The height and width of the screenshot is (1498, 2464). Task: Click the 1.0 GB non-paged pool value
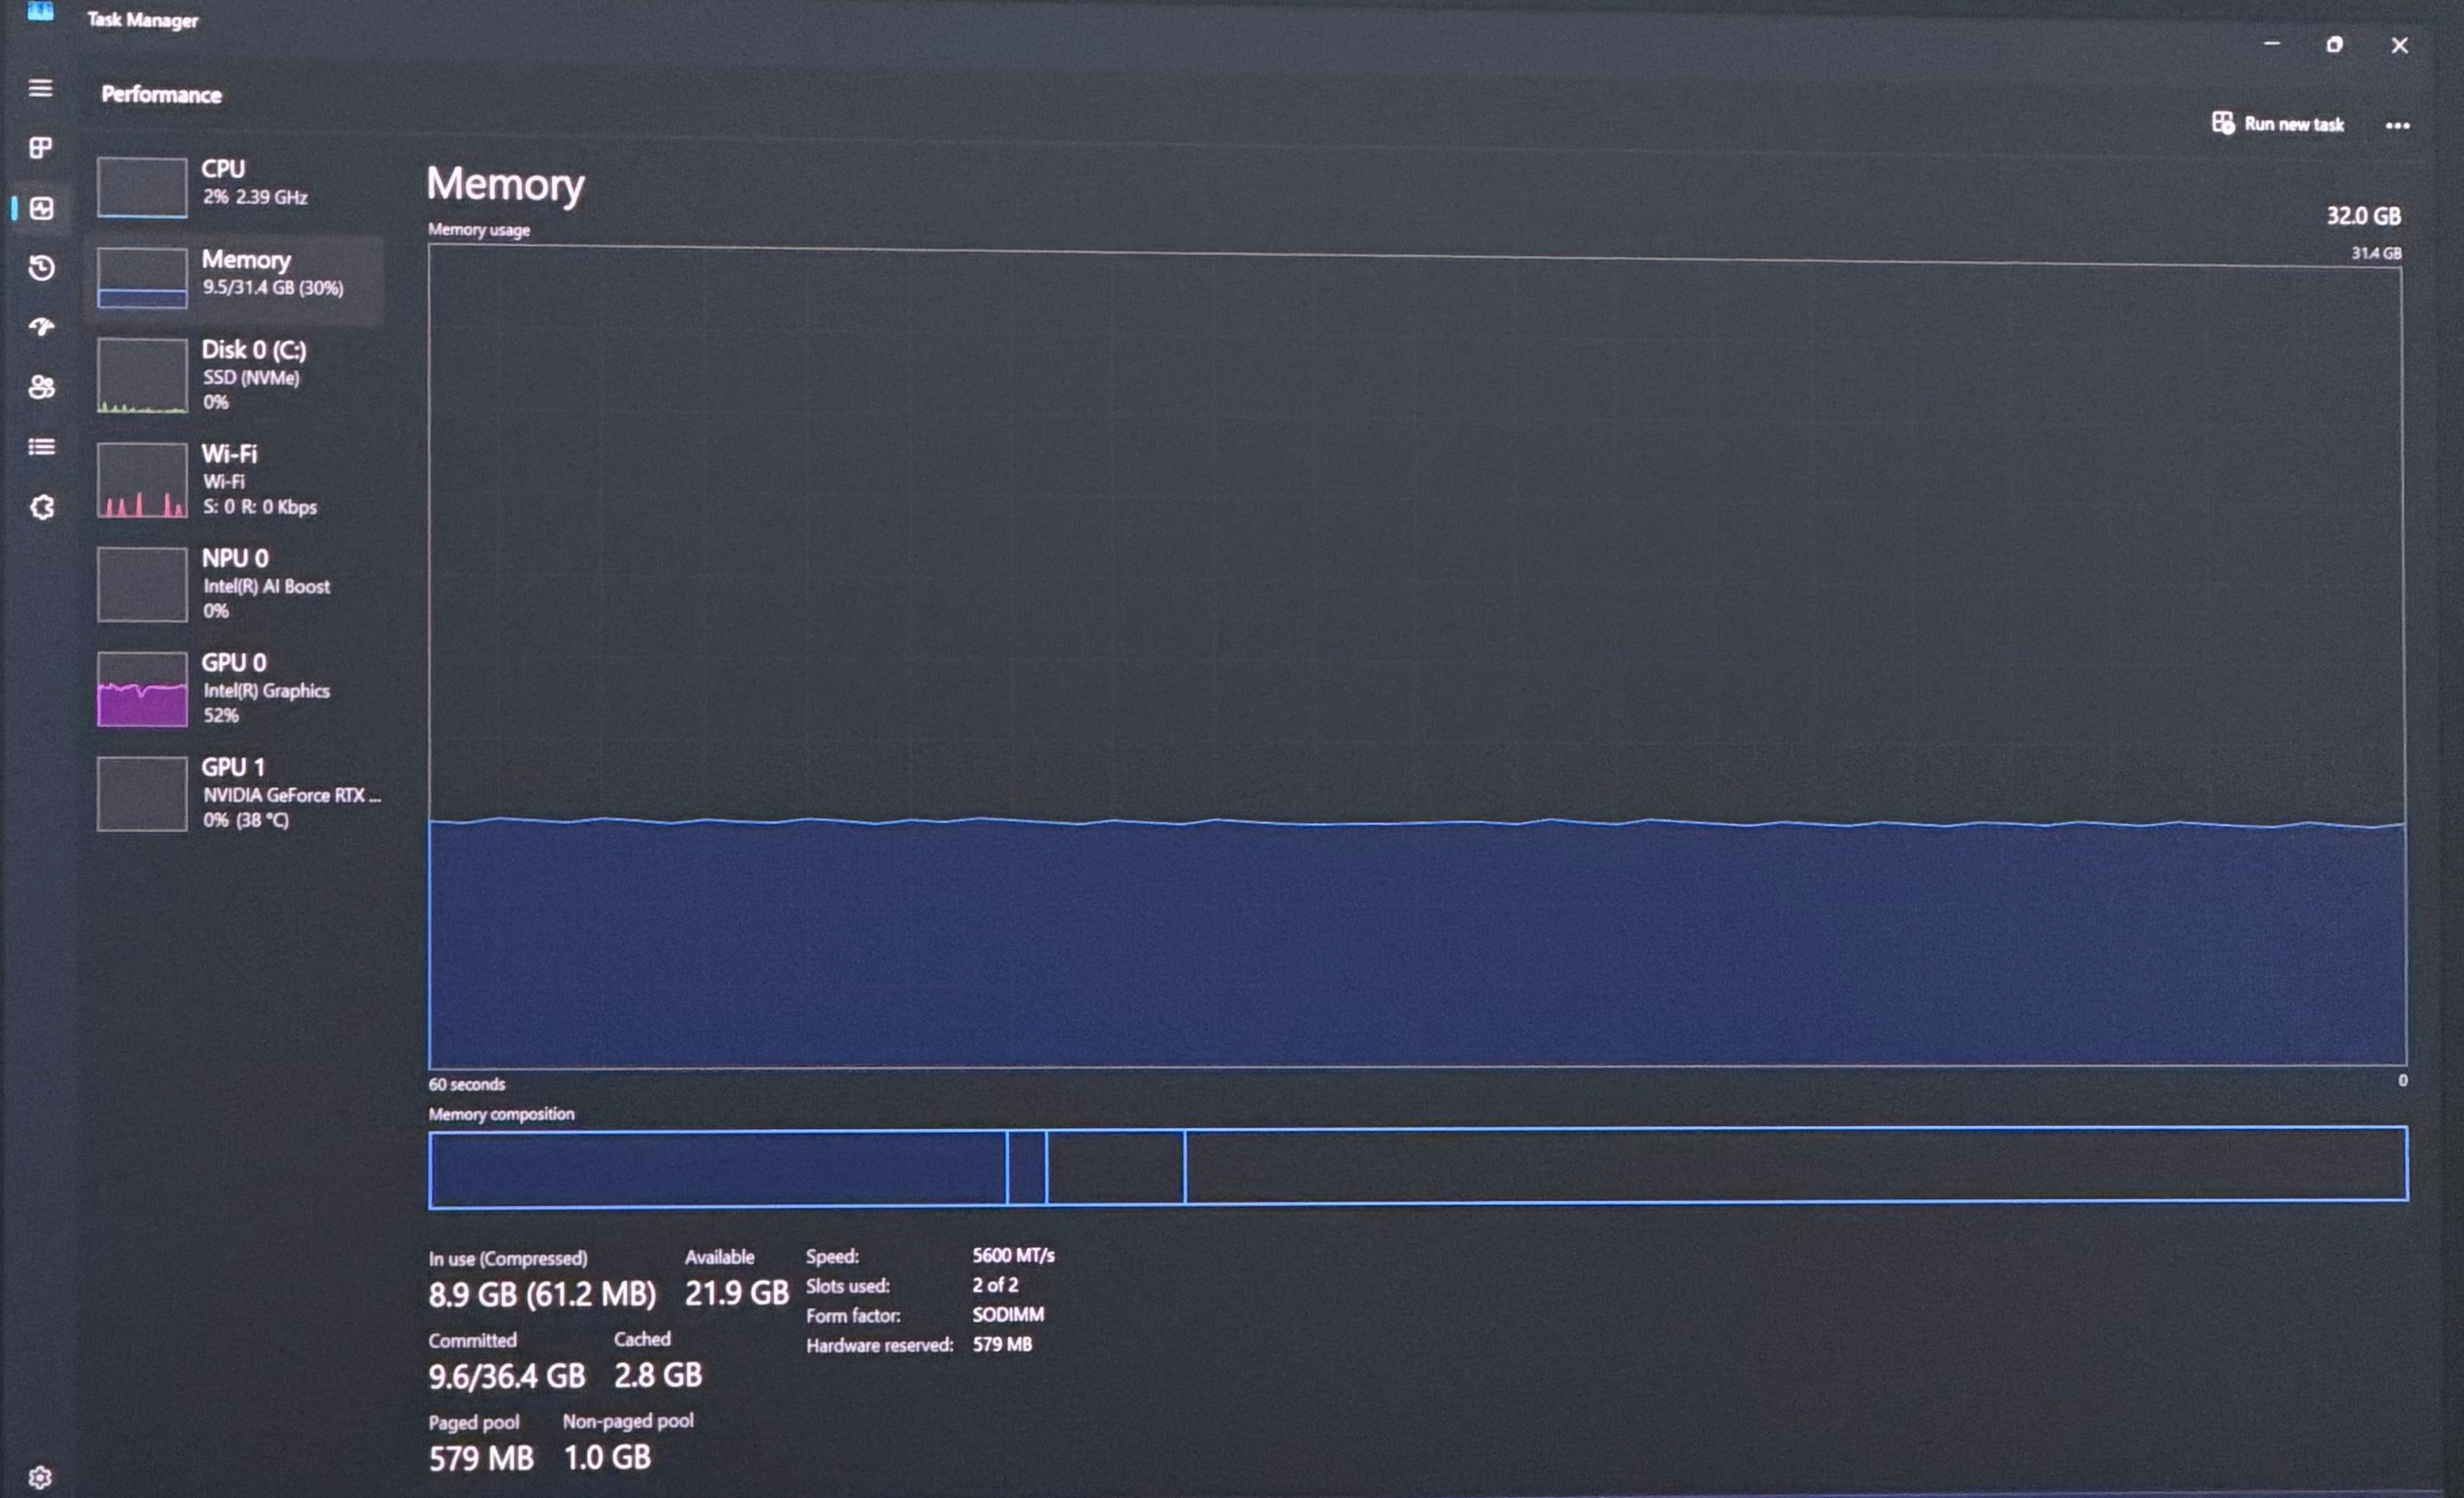[607, 1458]
